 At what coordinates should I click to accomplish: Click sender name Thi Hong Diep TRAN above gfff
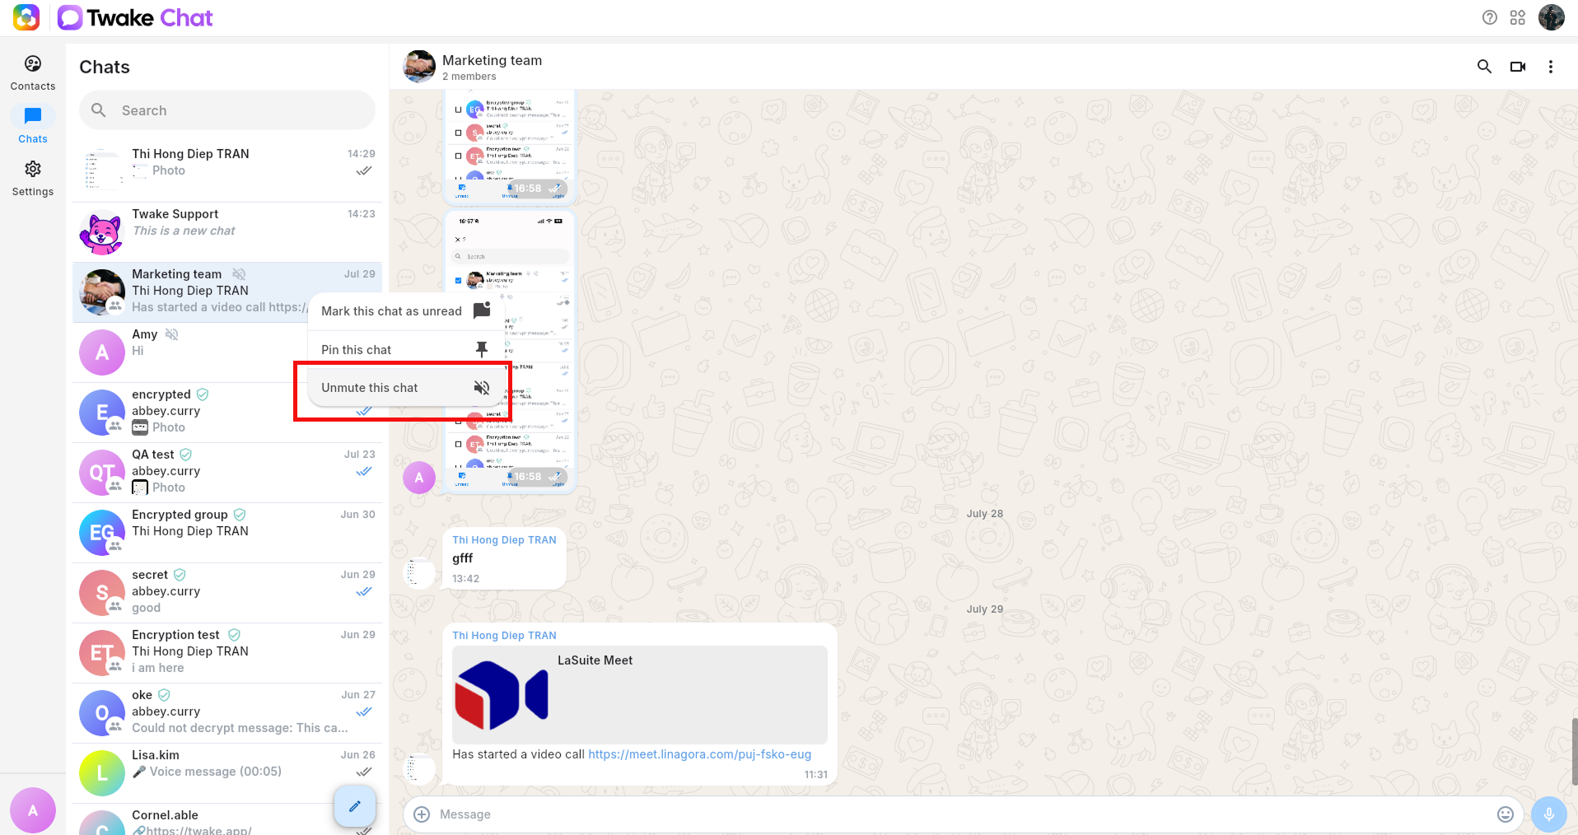pyautogui.click(x=504, y=540)
